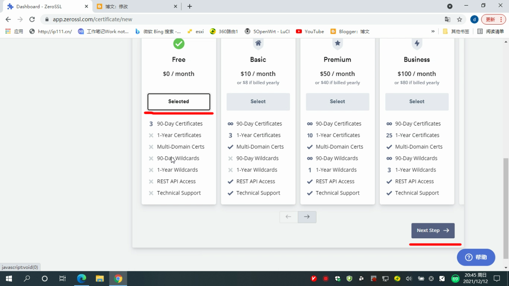
Task: Click the left carousel arrow button
Action: tap(289, 217)
